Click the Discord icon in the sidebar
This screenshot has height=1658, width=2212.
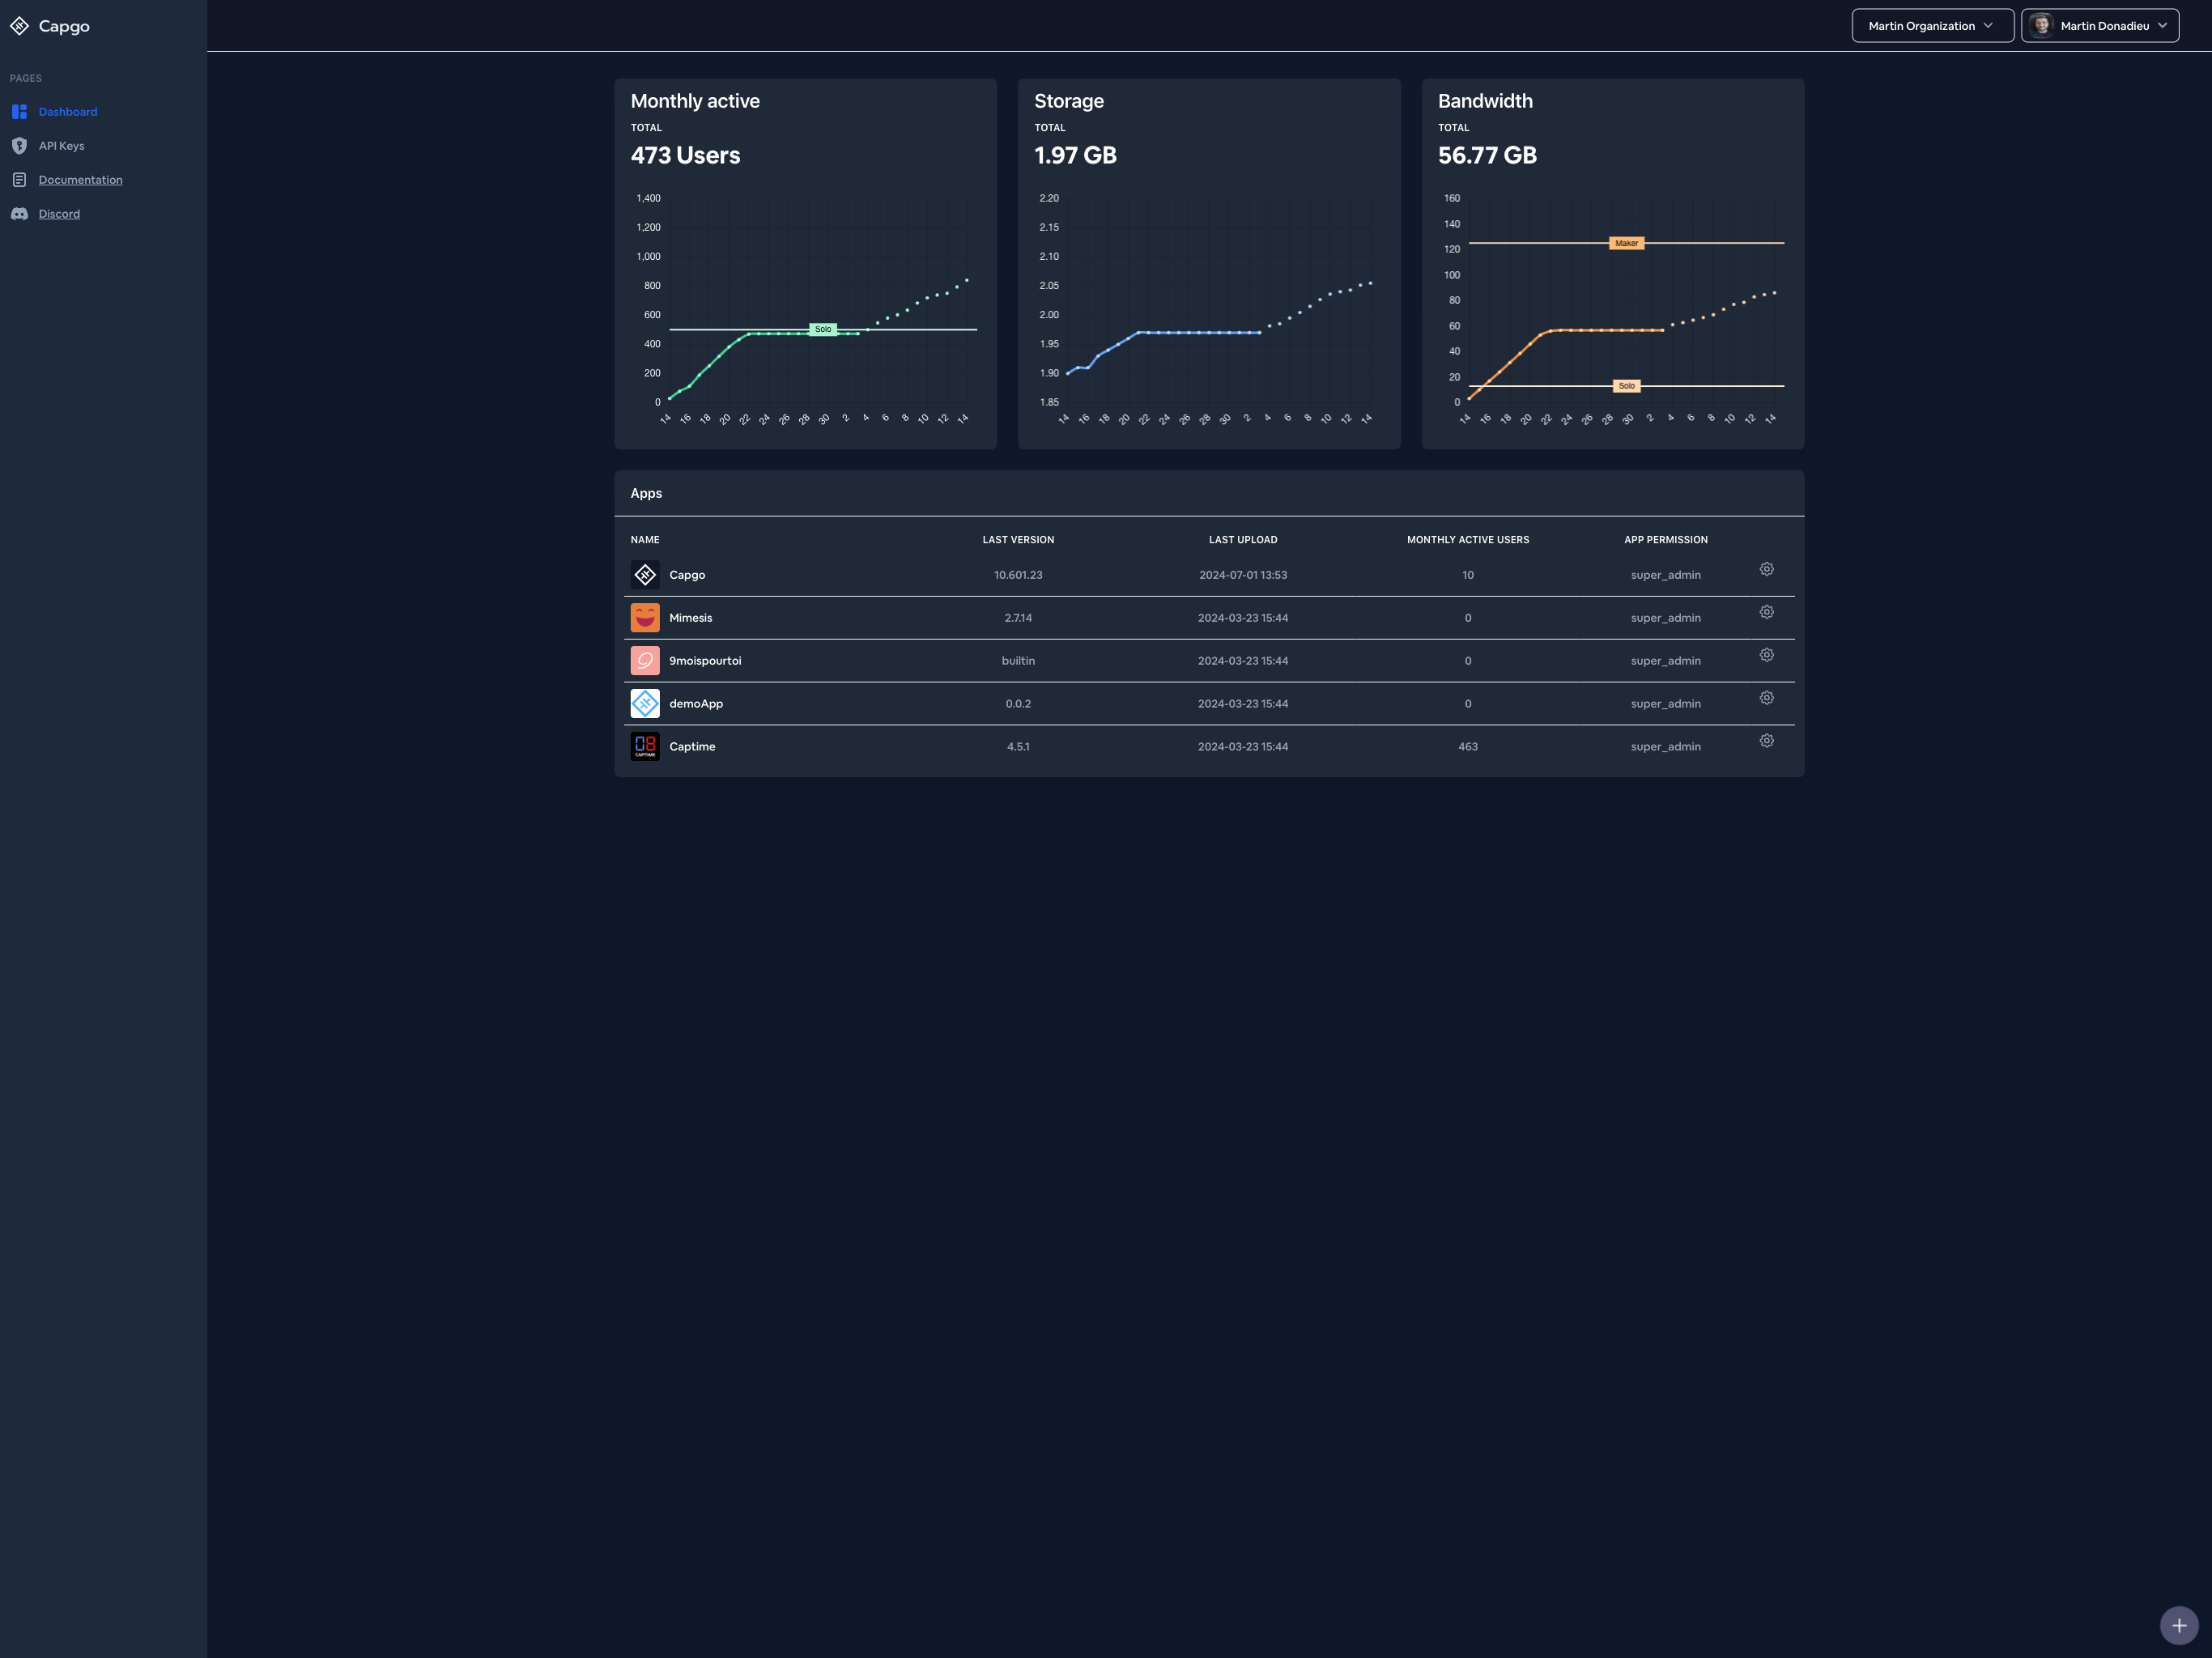[19, 214]
